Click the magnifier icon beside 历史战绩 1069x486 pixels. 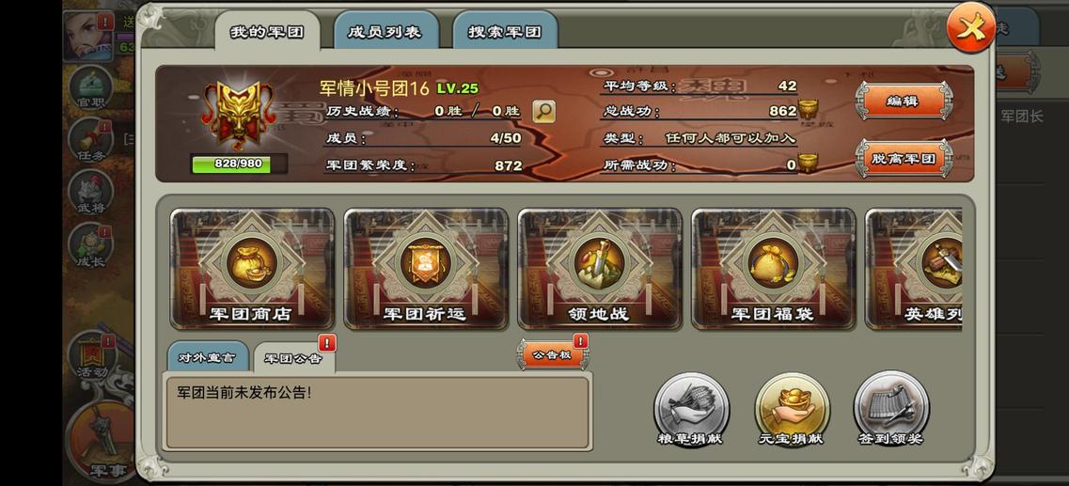[x=543, y=111]
